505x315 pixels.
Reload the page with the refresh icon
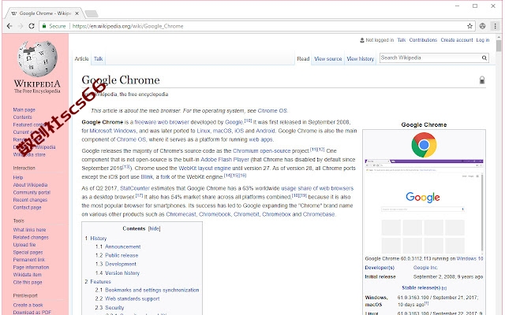(32, 26)
